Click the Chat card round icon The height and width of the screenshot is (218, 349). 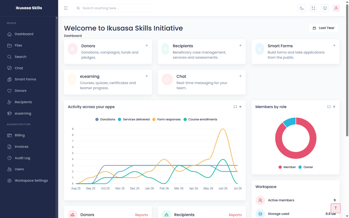167,79
